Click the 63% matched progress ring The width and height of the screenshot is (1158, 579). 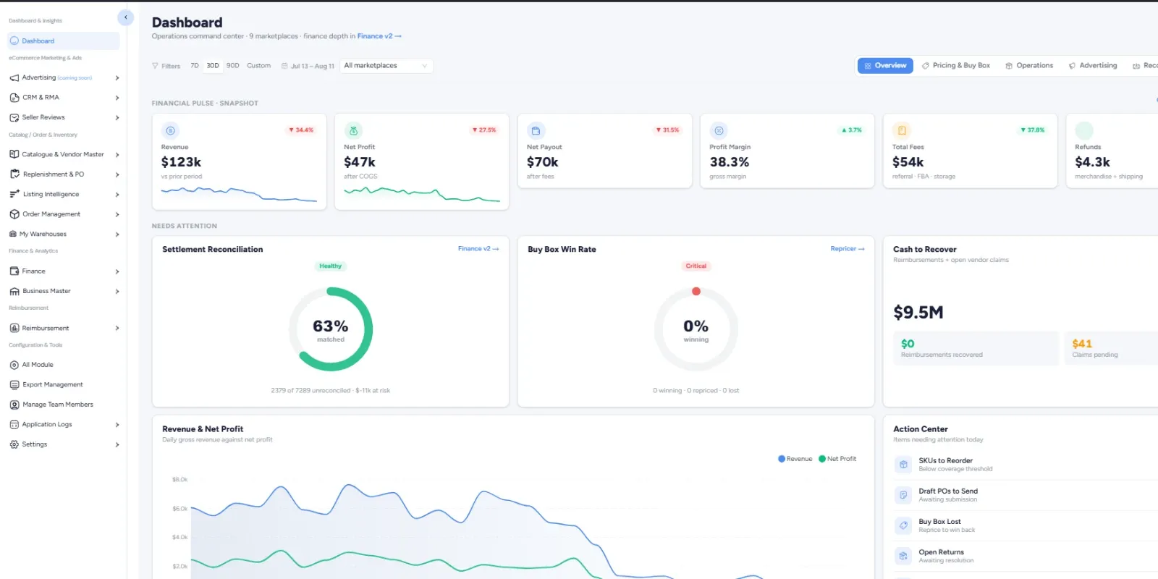(x=331, y=329)
